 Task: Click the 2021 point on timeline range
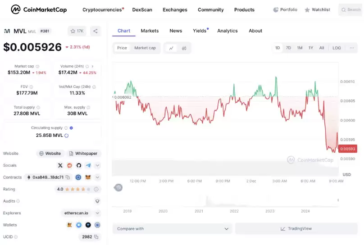click(x=199, y=211)
